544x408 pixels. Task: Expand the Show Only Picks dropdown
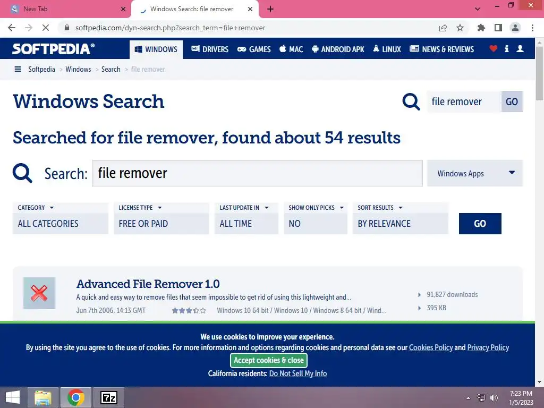316,218
